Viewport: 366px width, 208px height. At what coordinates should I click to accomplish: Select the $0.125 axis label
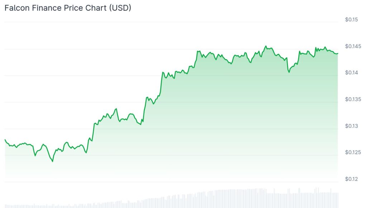(352, 152)
